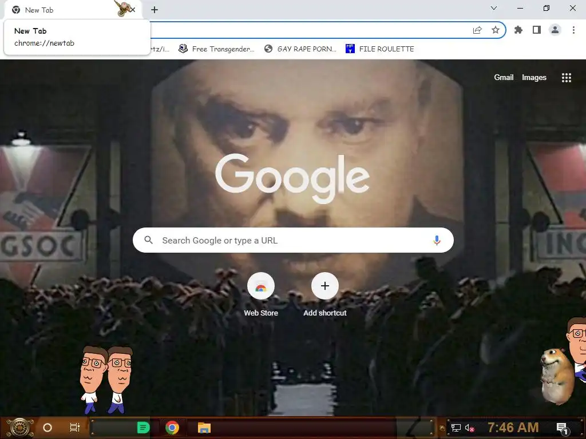Open the 7:46 AM clock

[513, 427]
